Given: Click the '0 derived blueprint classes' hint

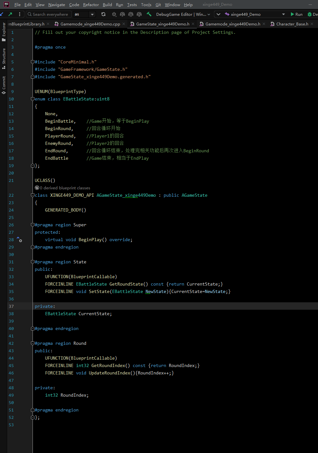Looking at the screenshot, I should [x=65, y=188].
